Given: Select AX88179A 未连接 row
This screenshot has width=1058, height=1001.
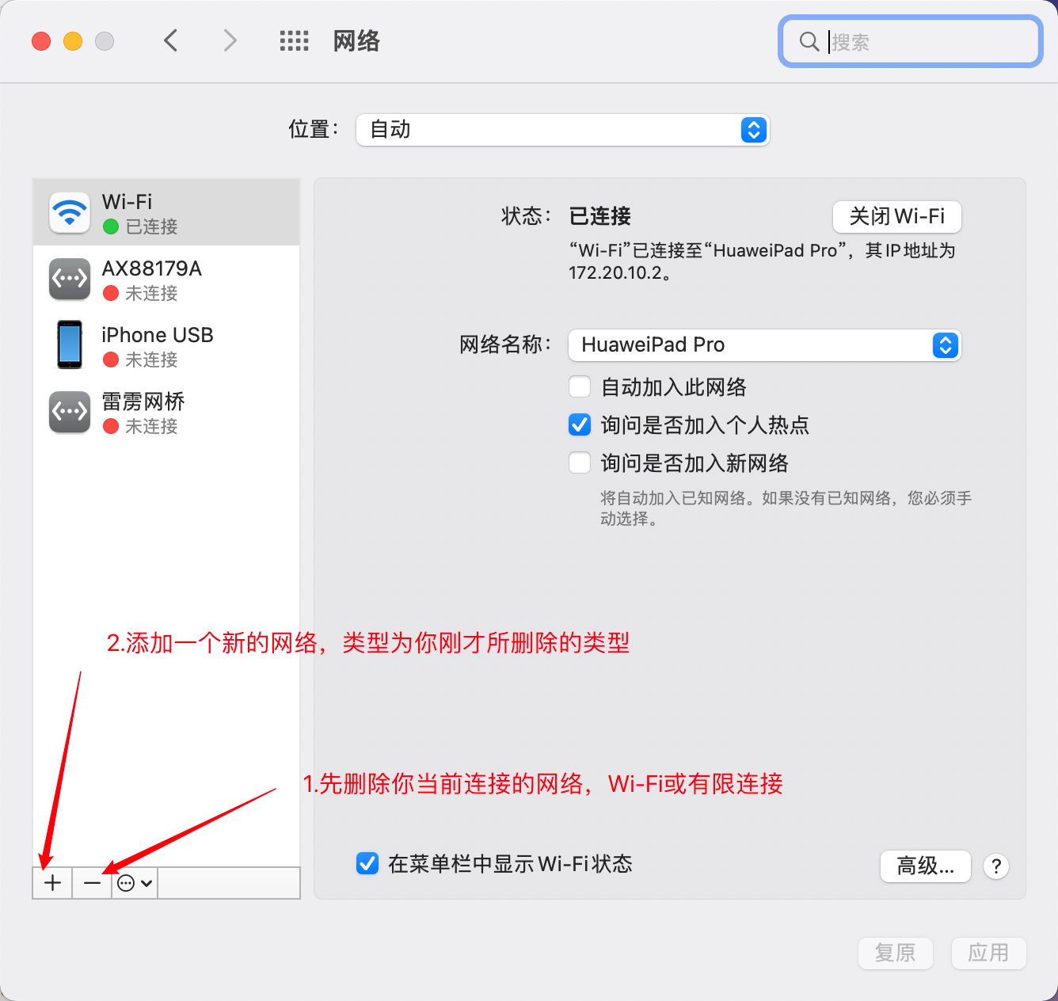Looking at the screenshot, I should pos(166,279).
